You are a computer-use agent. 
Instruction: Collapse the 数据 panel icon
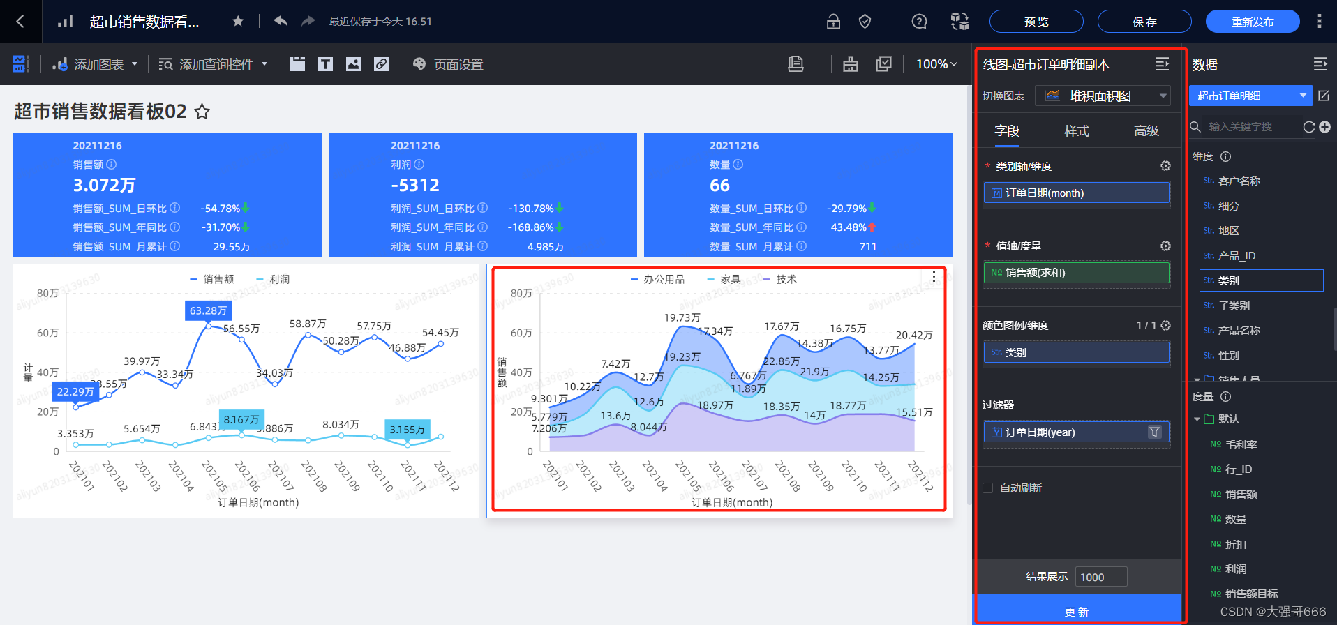(x=1320, y=64)
